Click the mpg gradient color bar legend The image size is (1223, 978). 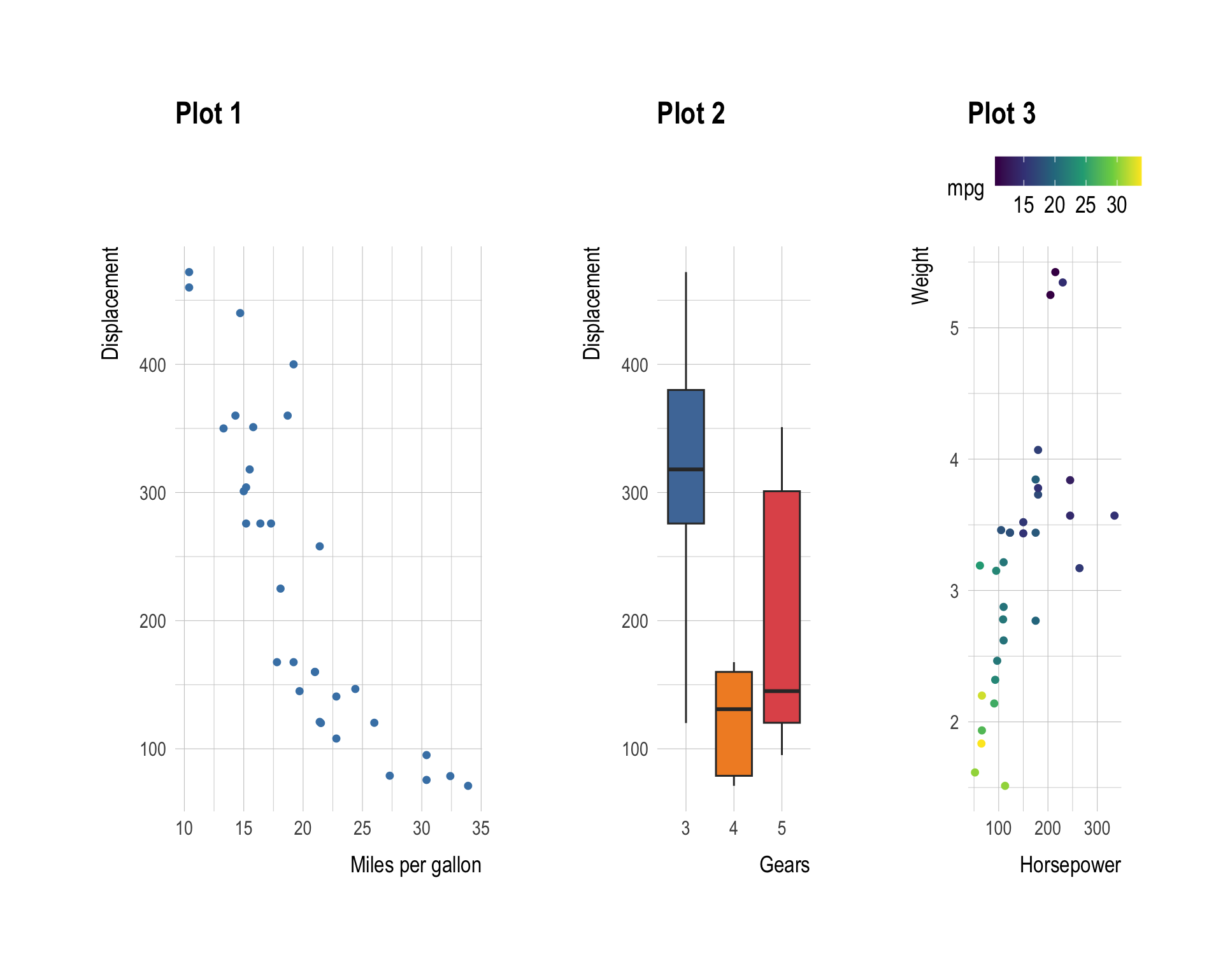[1068, 171]
